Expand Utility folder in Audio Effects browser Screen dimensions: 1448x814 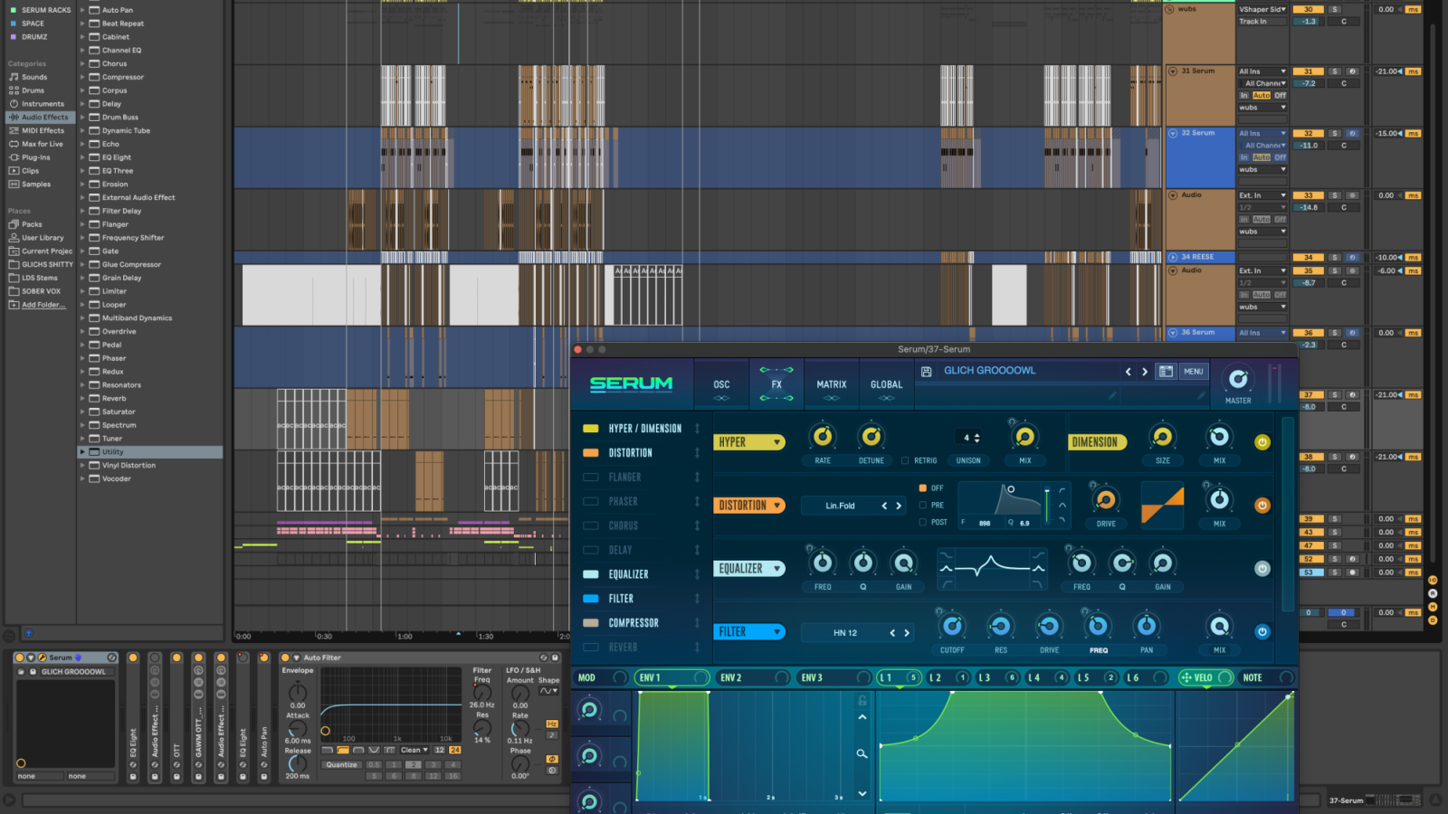click(83, 452)
